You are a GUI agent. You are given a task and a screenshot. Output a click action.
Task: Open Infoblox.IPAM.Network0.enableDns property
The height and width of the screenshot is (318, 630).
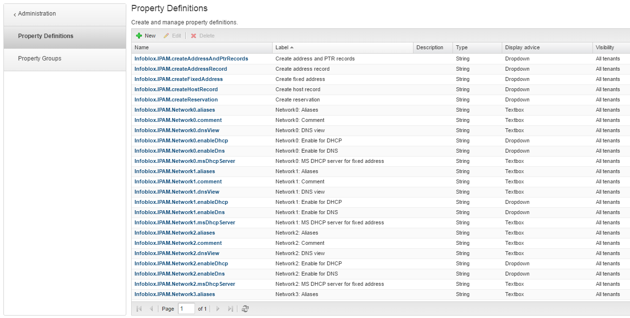[179, 151]
